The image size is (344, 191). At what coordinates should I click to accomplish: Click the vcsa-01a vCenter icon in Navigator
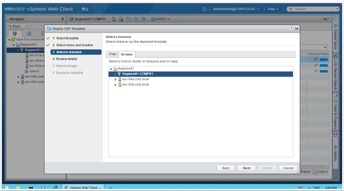(13, 39)
